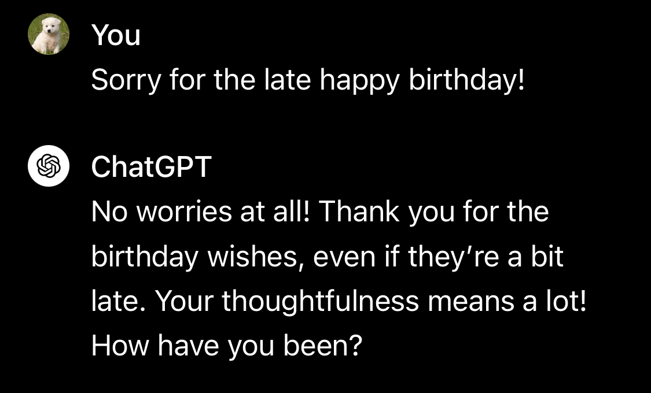651x393 pixels.
Task: Click the word "been?" ending the reply
Action: 322,345
